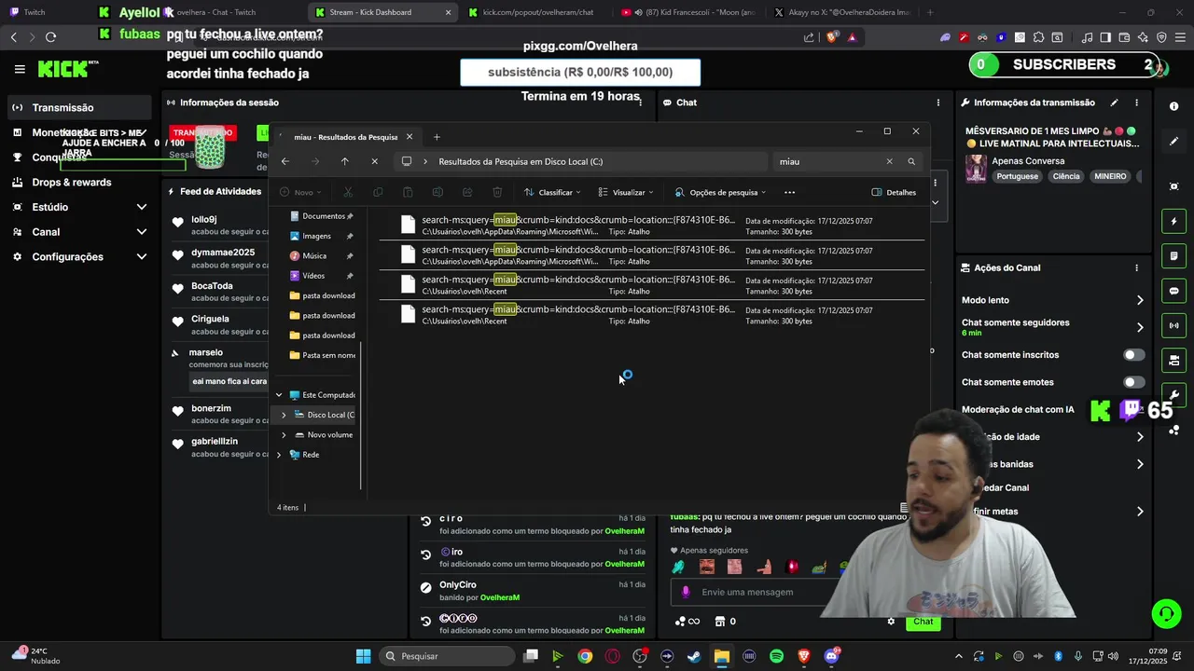
Task: Switch to kick.com popout chat tab
Action: 537,12
